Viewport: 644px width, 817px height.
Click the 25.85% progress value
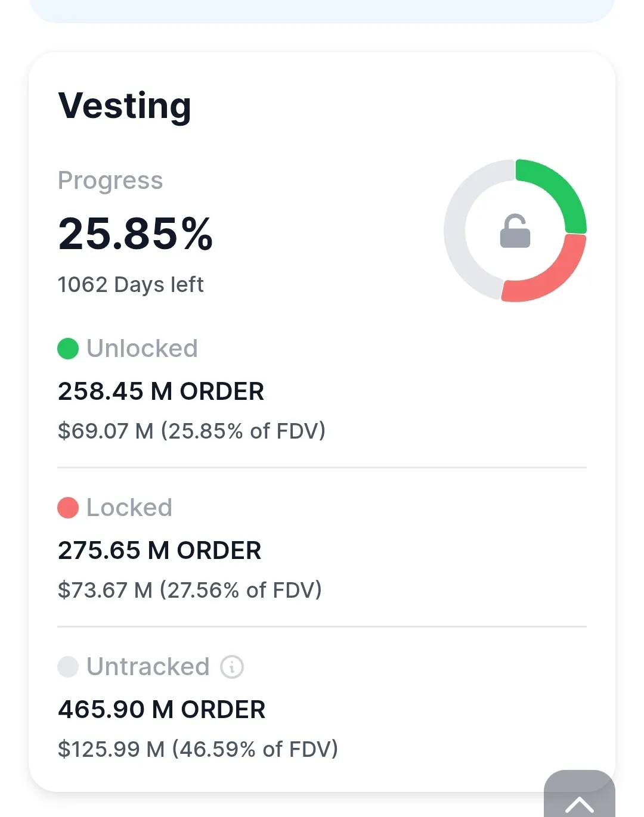(x=135, y=233)
